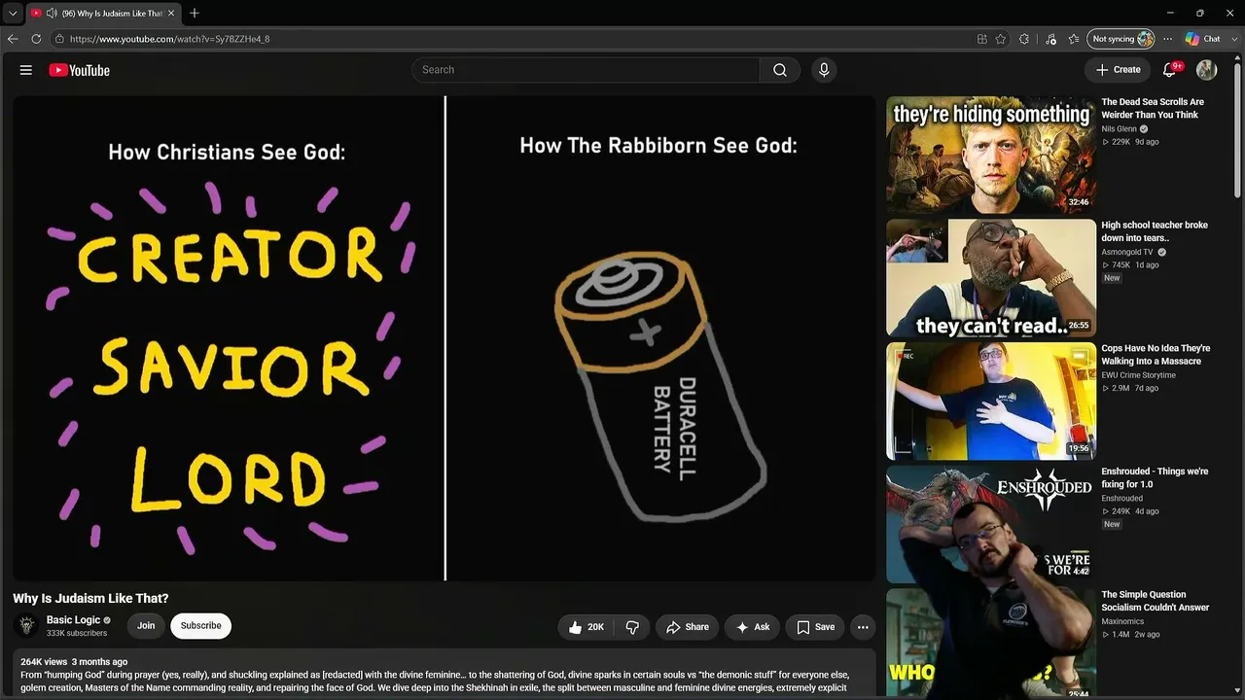Open a new browser tab

point(195,14)
